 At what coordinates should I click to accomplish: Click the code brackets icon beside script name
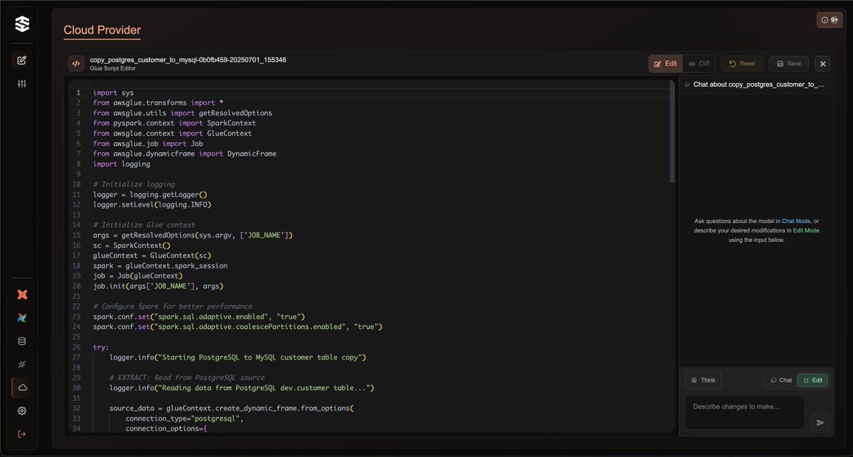tap(76, 64)
